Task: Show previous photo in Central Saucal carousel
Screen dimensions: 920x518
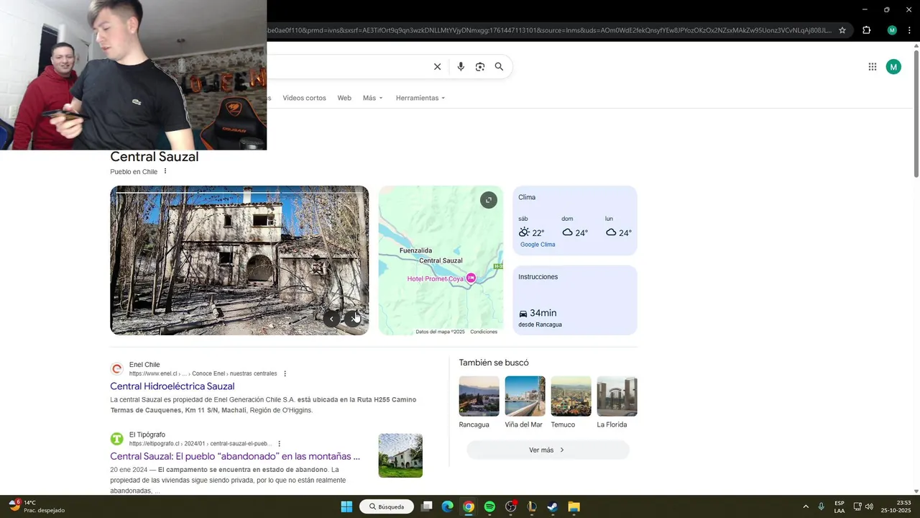Action: [x=331, y=318]
